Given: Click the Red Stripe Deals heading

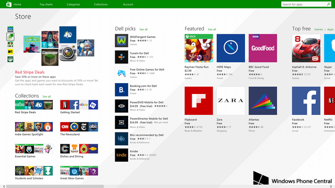Looking at the screenshot, I should pos(30,72).
